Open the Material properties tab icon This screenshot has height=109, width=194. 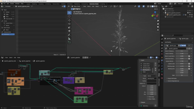tap(162, 74)
